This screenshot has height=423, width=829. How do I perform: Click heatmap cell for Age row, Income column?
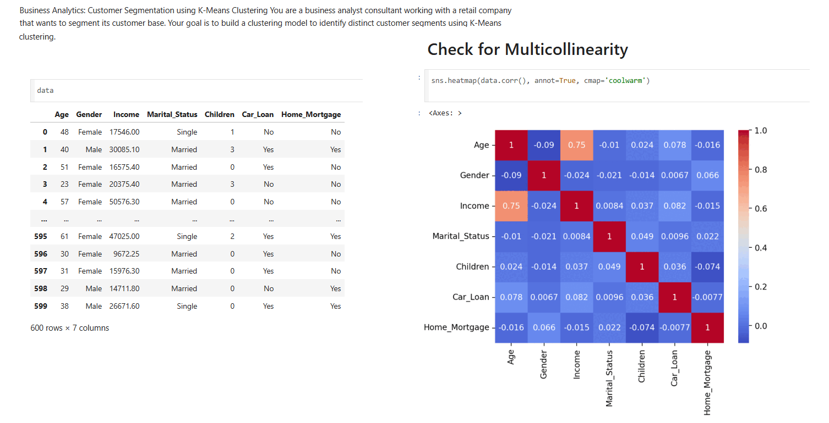(x=576, y=145)
